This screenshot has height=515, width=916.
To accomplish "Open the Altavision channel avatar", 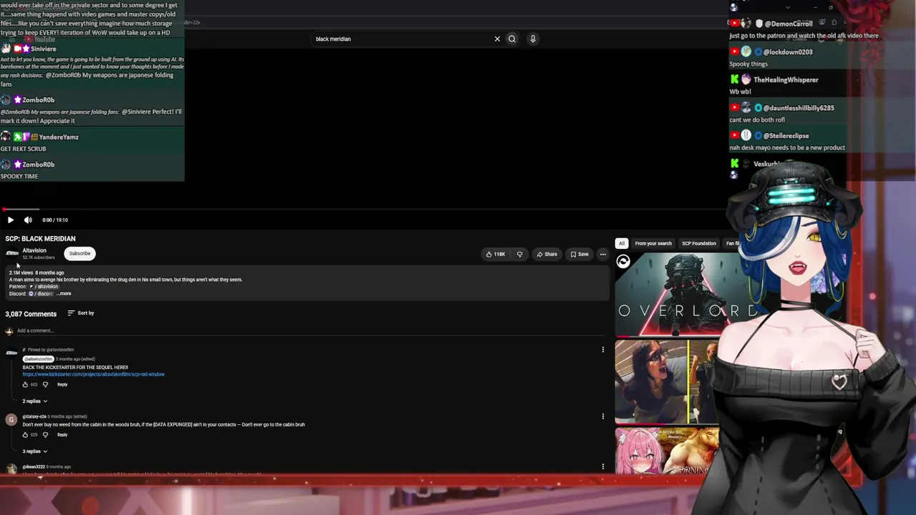I will (12, 253).
